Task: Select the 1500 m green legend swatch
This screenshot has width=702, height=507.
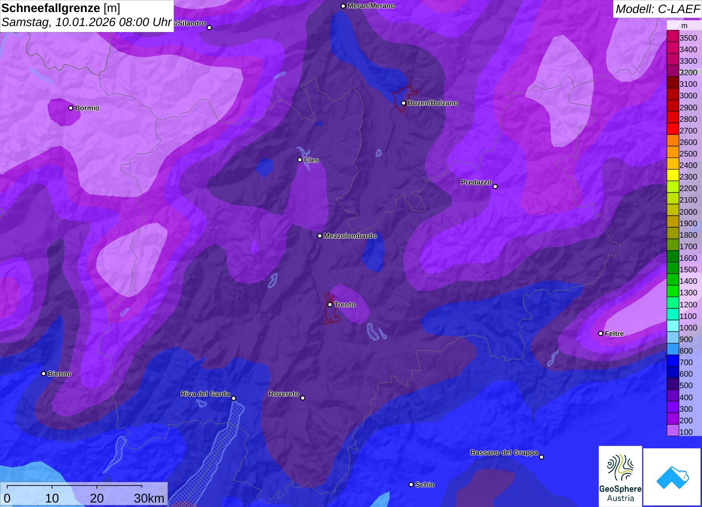Action: point(673,268)
